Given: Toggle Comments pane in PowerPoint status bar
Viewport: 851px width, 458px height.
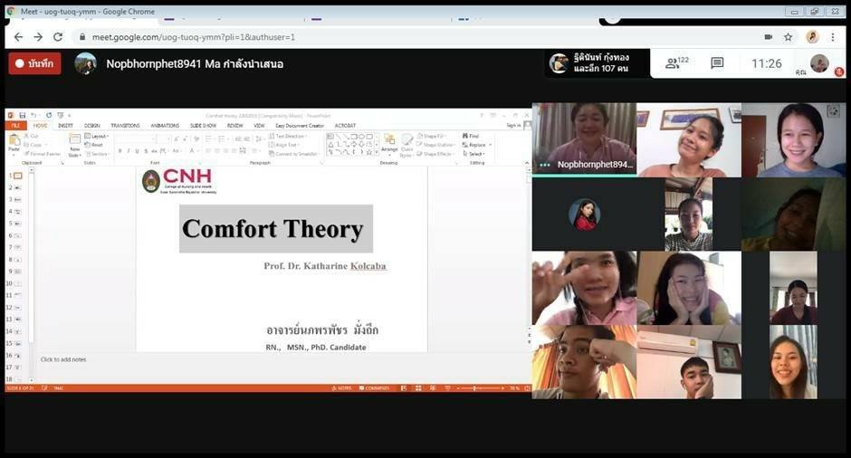Looking at the screenshot, I should tap(376, 388).
